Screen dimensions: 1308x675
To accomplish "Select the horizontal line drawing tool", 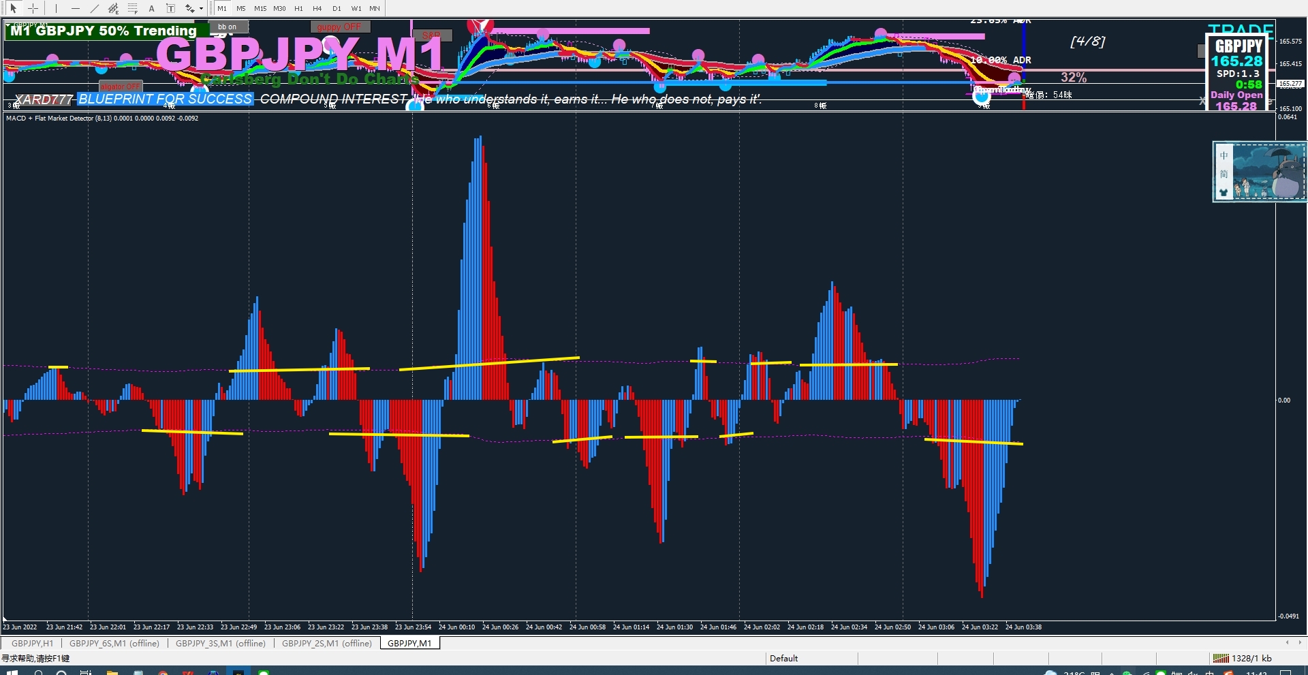I will pyautogui.click(x=75, y=8).
